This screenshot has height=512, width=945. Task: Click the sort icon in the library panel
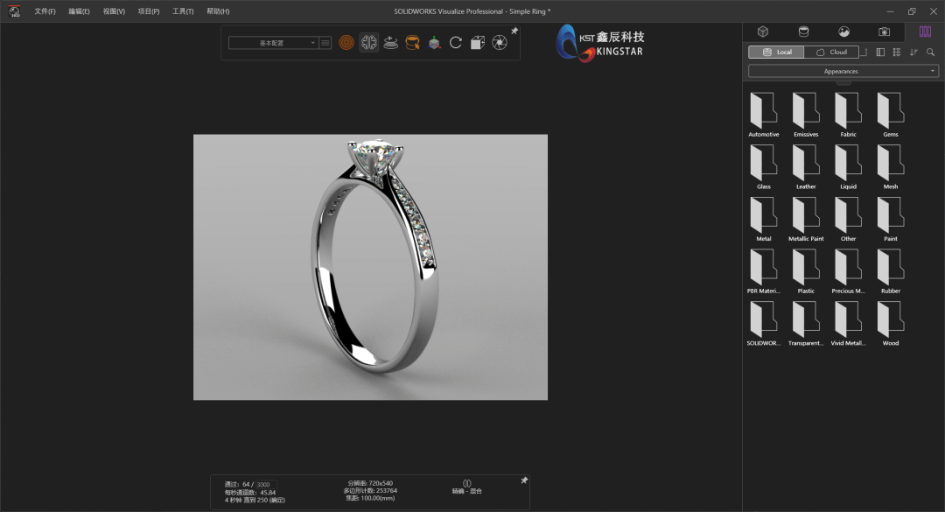913,53
